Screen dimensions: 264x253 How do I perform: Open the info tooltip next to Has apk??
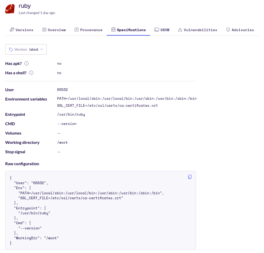(x=26, y=63)
